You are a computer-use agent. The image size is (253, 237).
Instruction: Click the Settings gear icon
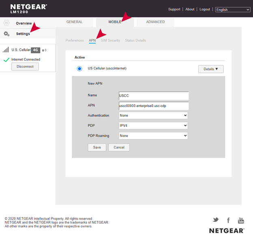point(6,34)
